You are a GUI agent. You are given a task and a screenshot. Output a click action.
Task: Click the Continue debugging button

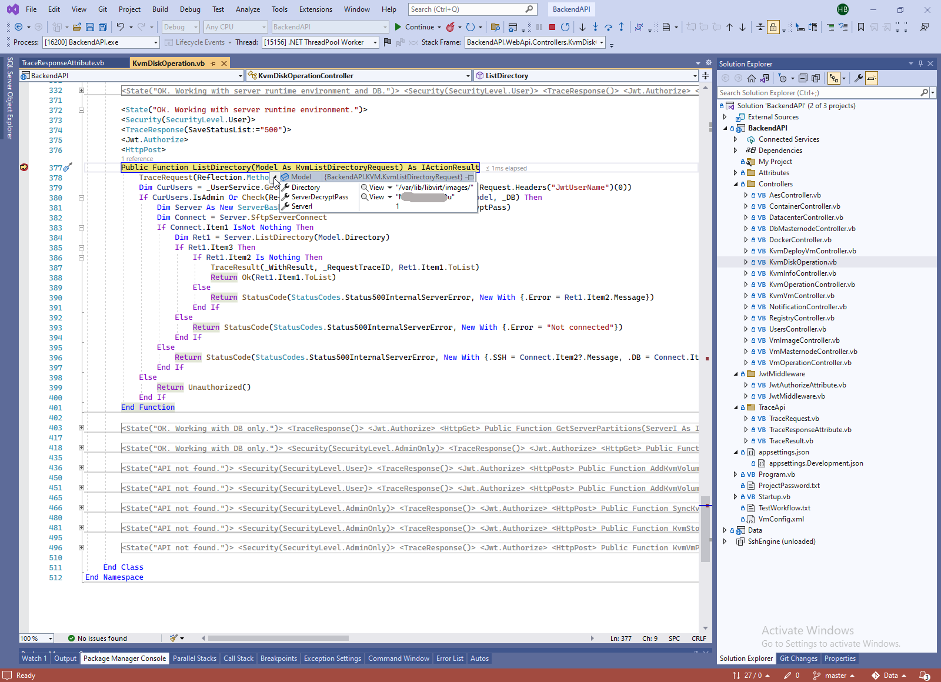[x=414, y=27]
